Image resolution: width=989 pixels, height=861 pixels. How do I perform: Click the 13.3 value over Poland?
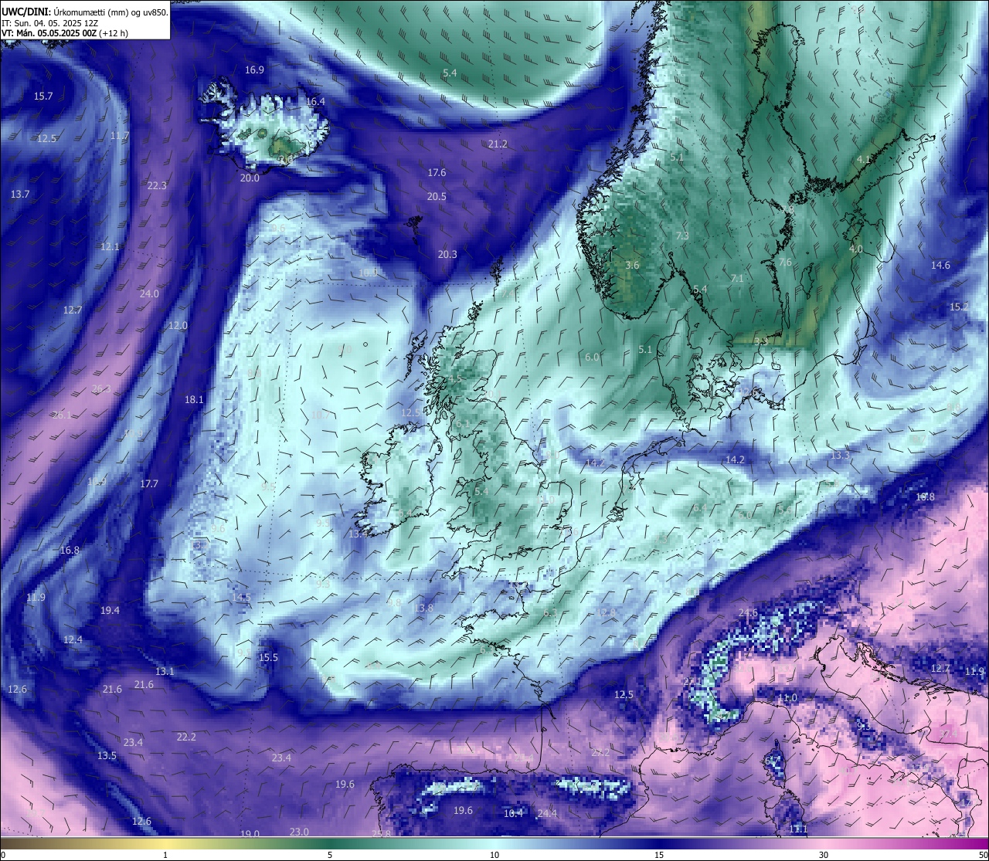tap(840, 456)
